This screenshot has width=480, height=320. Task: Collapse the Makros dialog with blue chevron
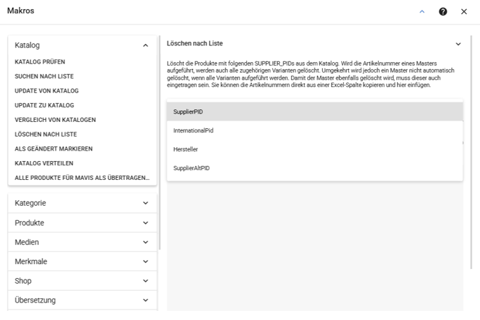(422, 12)
